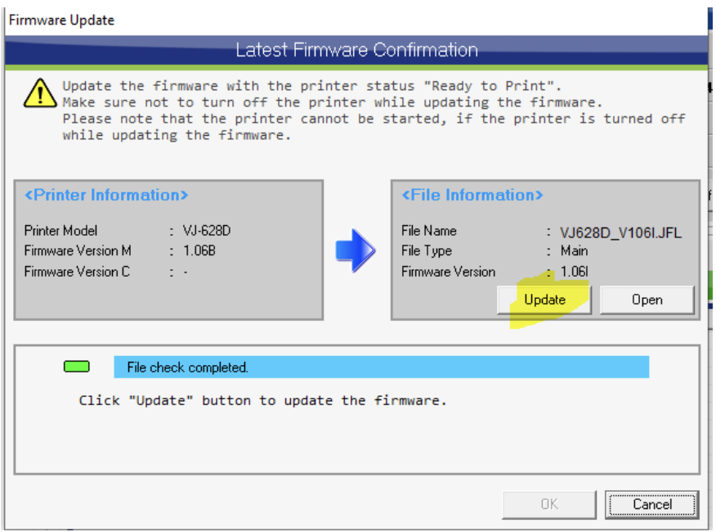Select the Printer Information heading
This screenshot has width=716, height=532.
pos(106,195)
